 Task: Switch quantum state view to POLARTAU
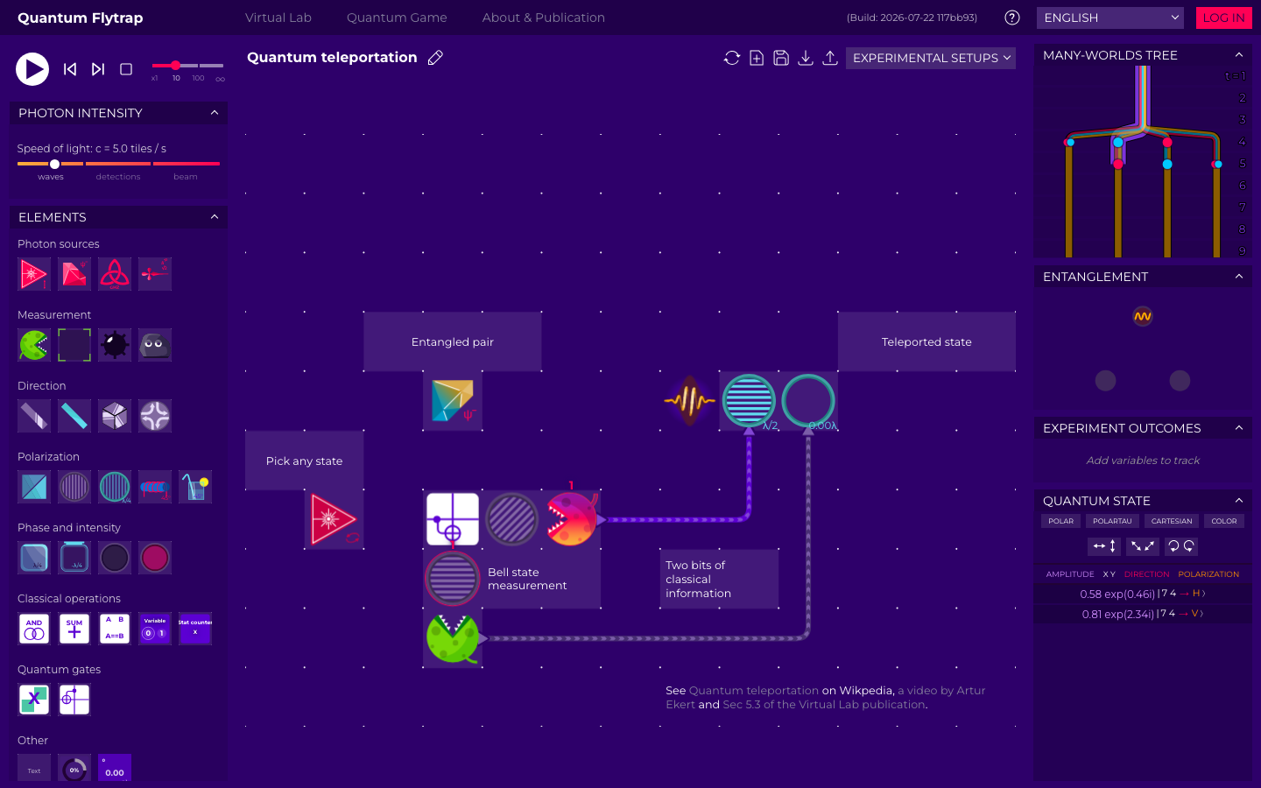[1112, 521]
